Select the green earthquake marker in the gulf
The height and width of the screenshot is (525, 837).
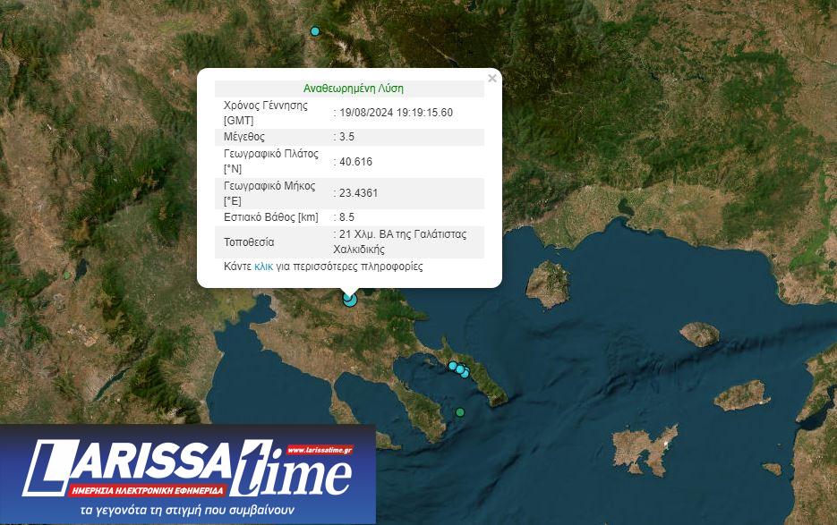pyautogui.click(x=460, y=412)
